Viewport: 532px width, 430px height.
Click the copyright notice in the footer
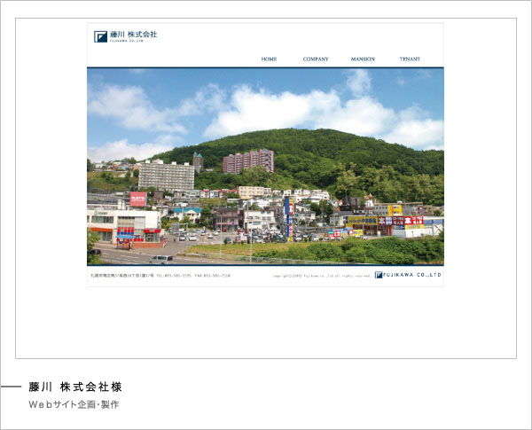pos(321,276)
